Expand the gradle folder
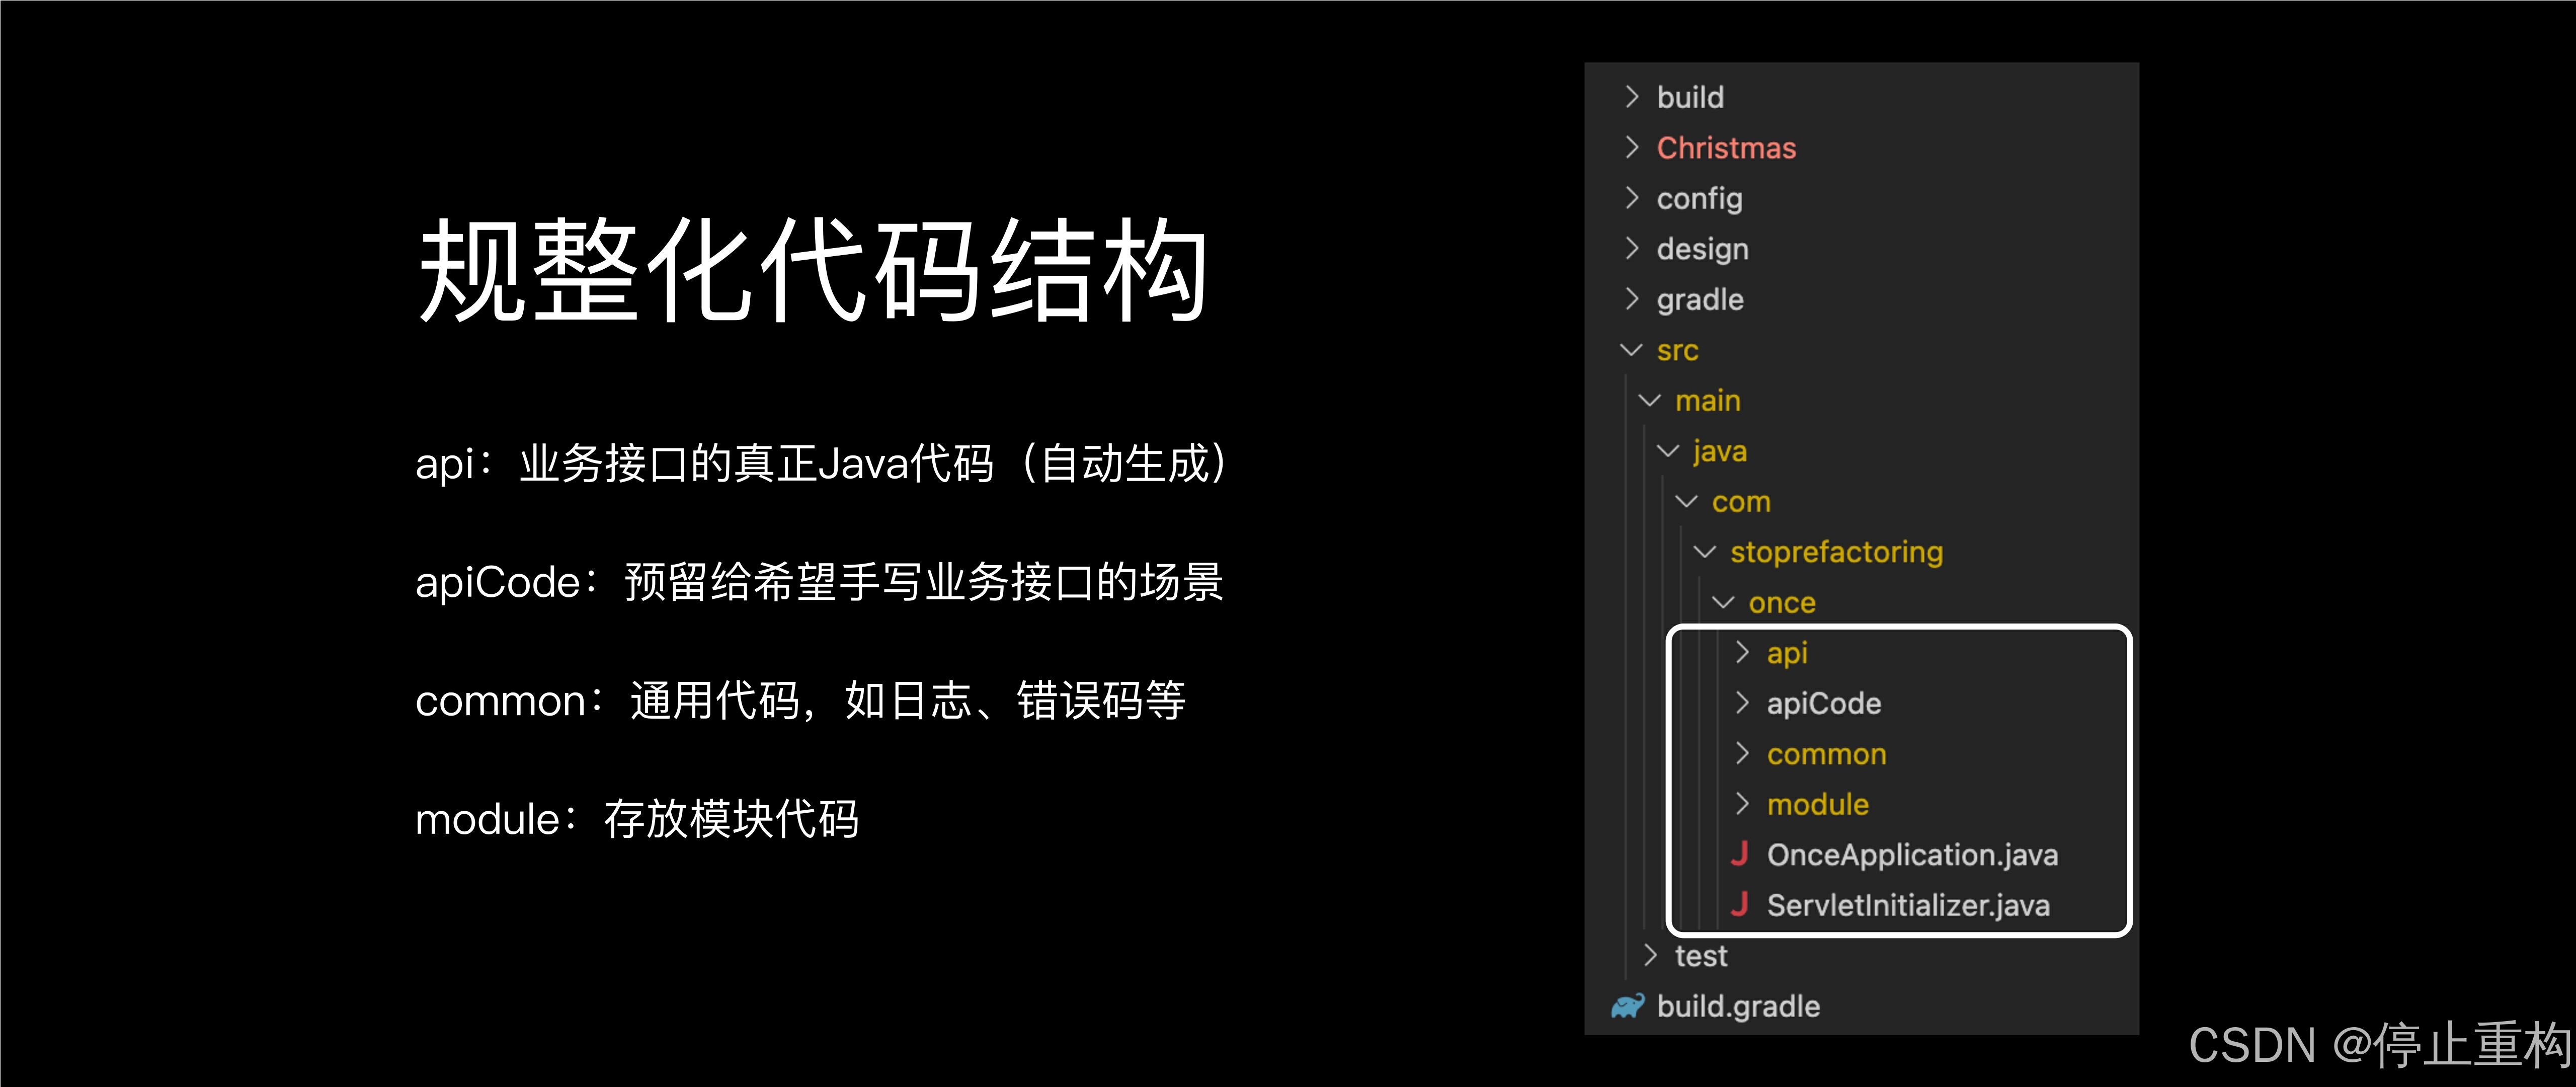 click(x=1633, y=299)
